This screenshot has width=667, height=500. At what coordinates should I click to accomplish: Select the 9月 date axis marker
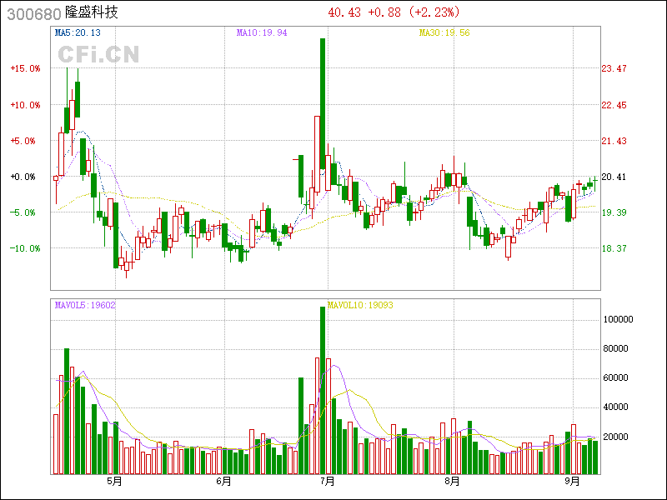coord(572,481)
